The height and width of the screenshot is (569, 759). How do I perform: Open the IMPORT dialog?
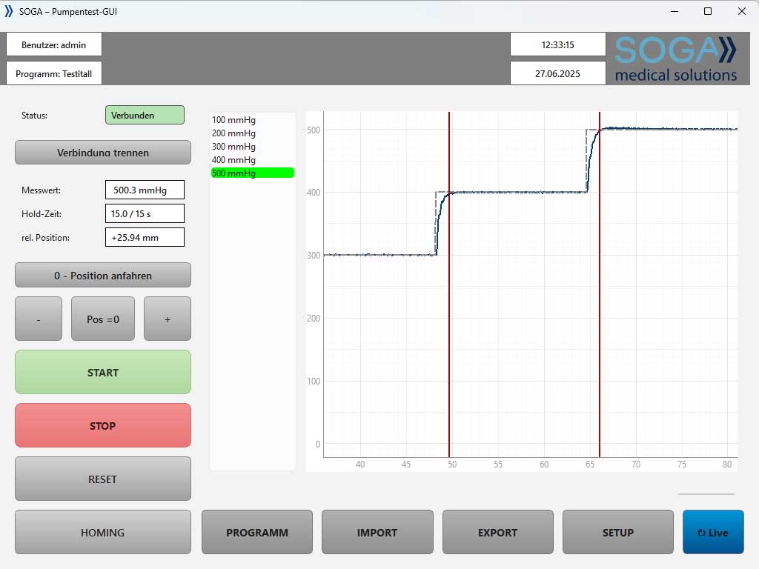coord(377,532)
